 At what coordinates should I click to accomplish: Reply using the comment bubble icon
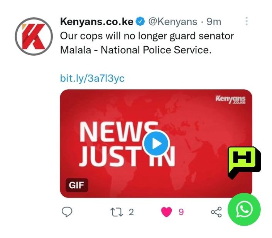click(x=67, y=212)
